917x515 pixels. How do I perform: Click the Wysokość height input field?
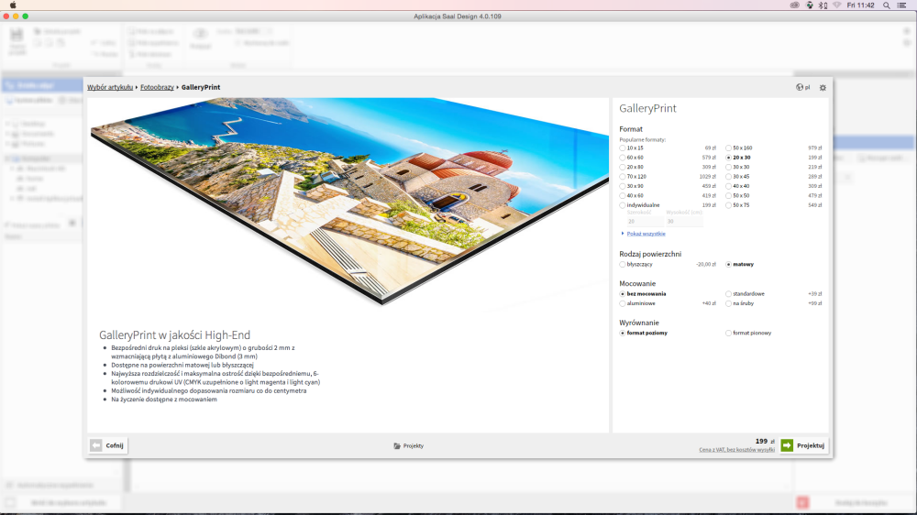point(684,222)
